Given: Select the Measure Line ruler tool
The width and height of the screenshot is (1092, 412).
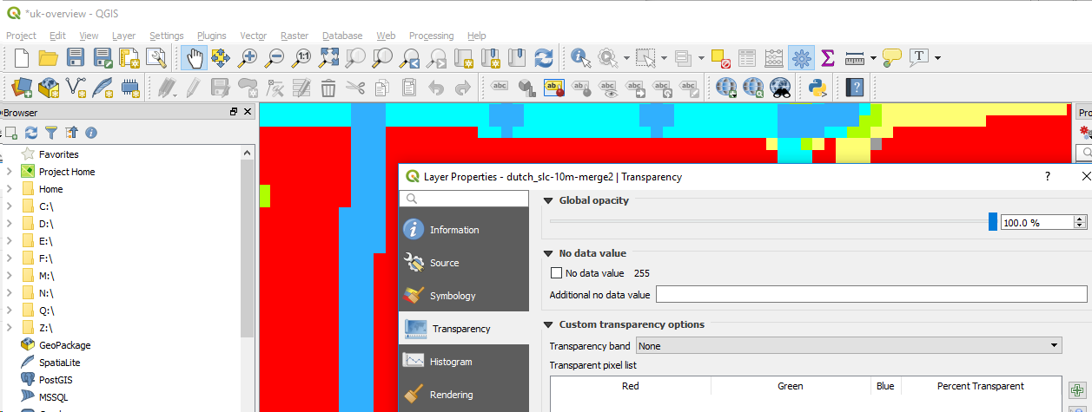Looking at the screenshot, I should [854, 58].
